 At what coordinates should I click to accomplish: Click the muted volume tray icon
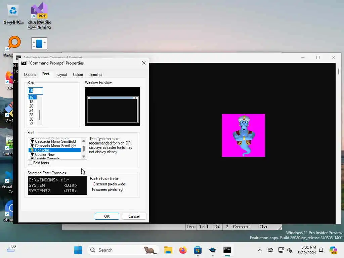tap(289, 250)
